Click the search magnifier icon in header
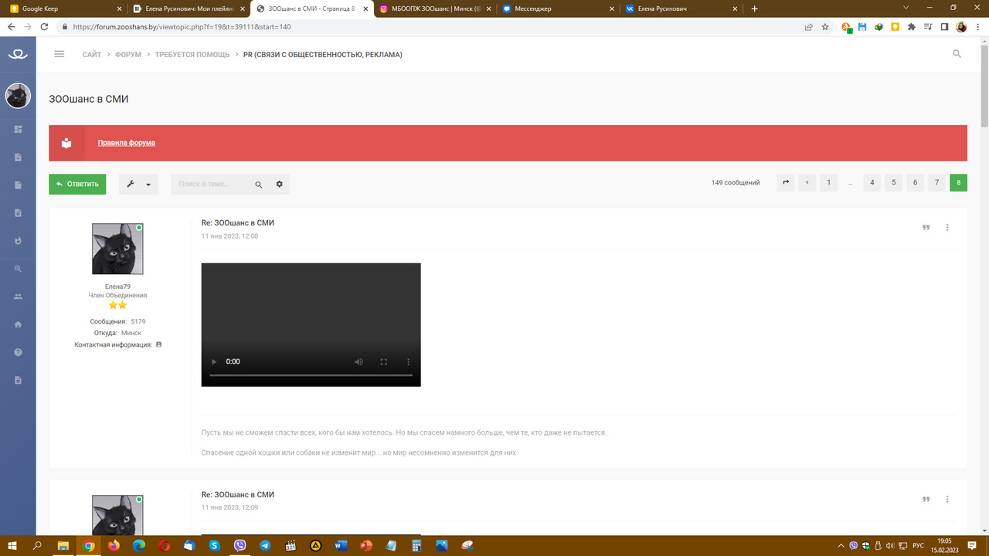Image resolution: width=989 pixels, height=556 pixels. pos(957,54)
